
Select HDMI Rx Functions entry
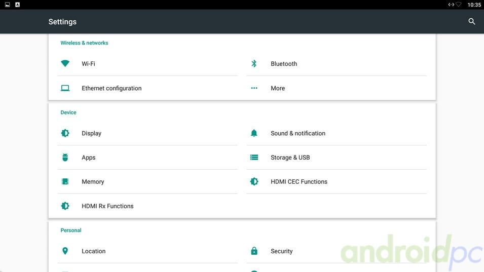[147, 206]
